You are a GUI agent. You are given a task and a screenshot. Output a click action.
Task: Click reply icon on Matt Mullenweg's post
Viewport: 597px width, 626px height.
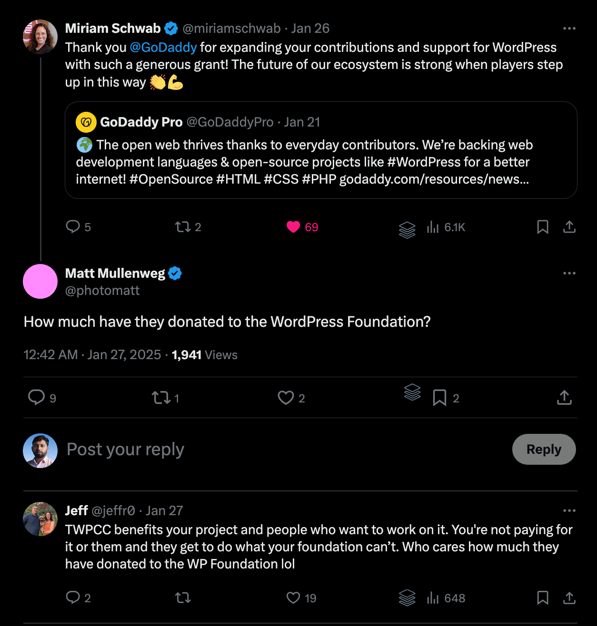coord(37,397)
